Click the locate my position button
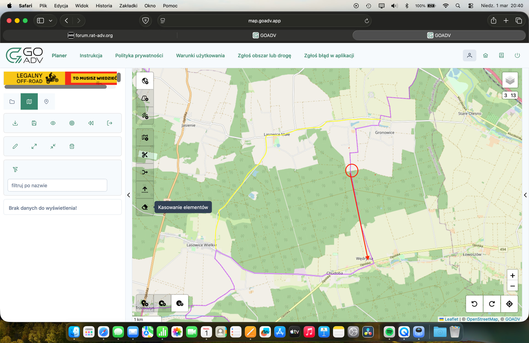The width and height of the screenshot is (529, 343). pos(509,304)
